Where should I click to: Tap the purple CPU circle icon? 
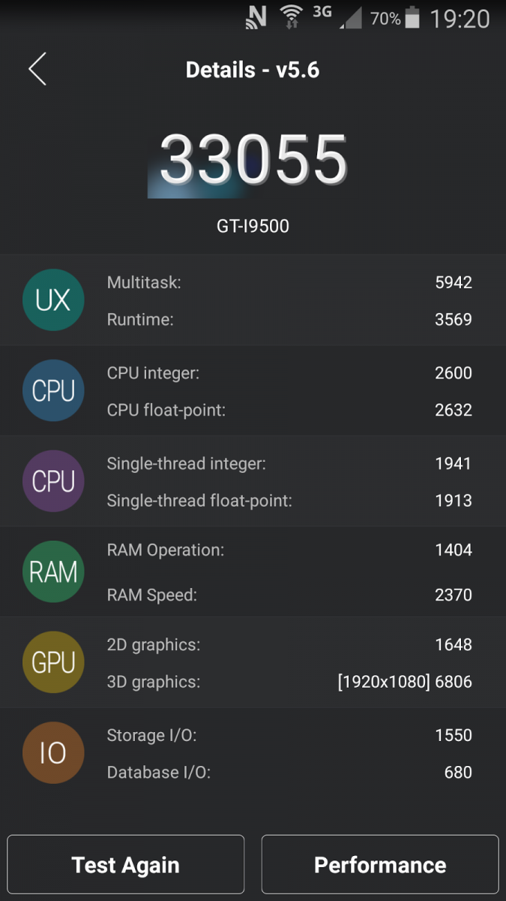click(53, 481)
